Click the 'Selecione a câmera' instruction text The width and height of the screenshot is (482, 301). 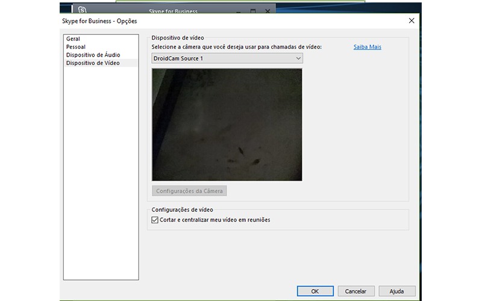tap(236, 47)
